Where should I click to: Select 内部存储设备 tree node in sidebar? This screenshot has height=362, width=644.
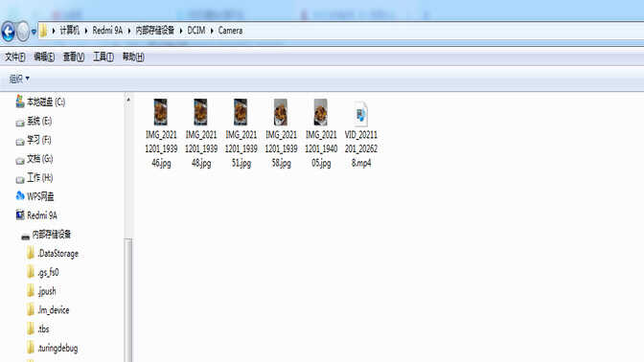(52, 235)
